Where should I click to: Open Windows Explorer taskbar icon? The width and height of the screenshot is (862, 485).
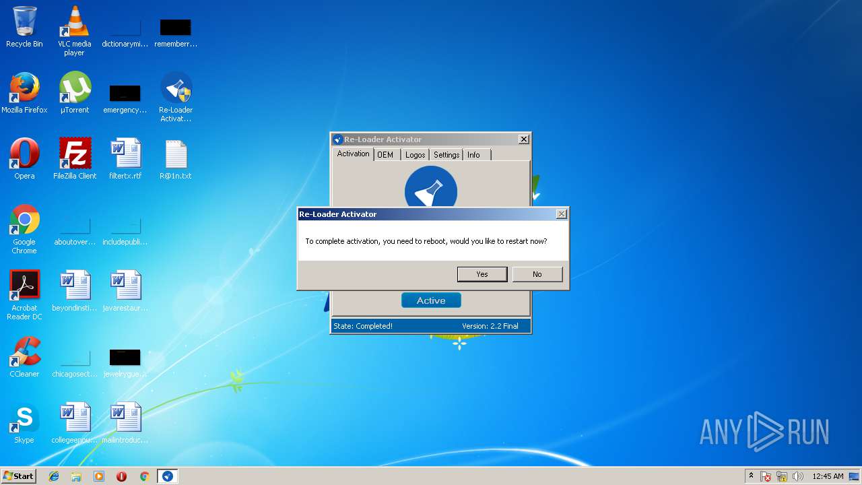pos(76,476)
